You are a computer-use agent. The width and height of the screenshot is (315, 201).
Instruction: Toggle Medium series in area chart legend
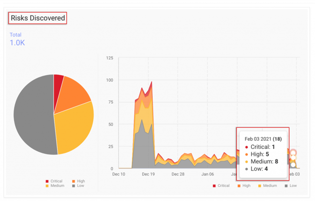(267, 186)
